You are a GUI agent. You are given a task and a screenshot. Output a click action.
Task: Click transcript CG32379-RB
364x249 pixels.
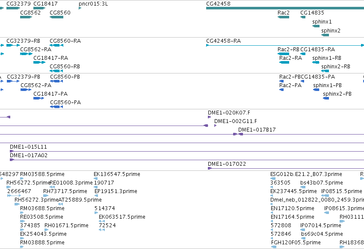click(13, 45)
